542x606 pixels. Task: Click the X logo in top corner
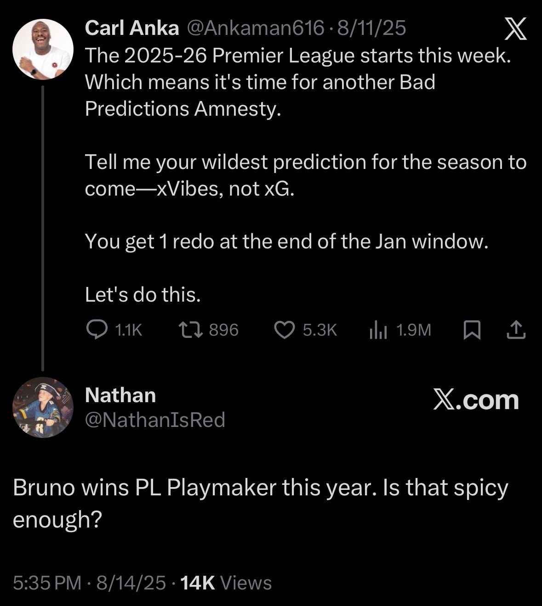point(515,30)
